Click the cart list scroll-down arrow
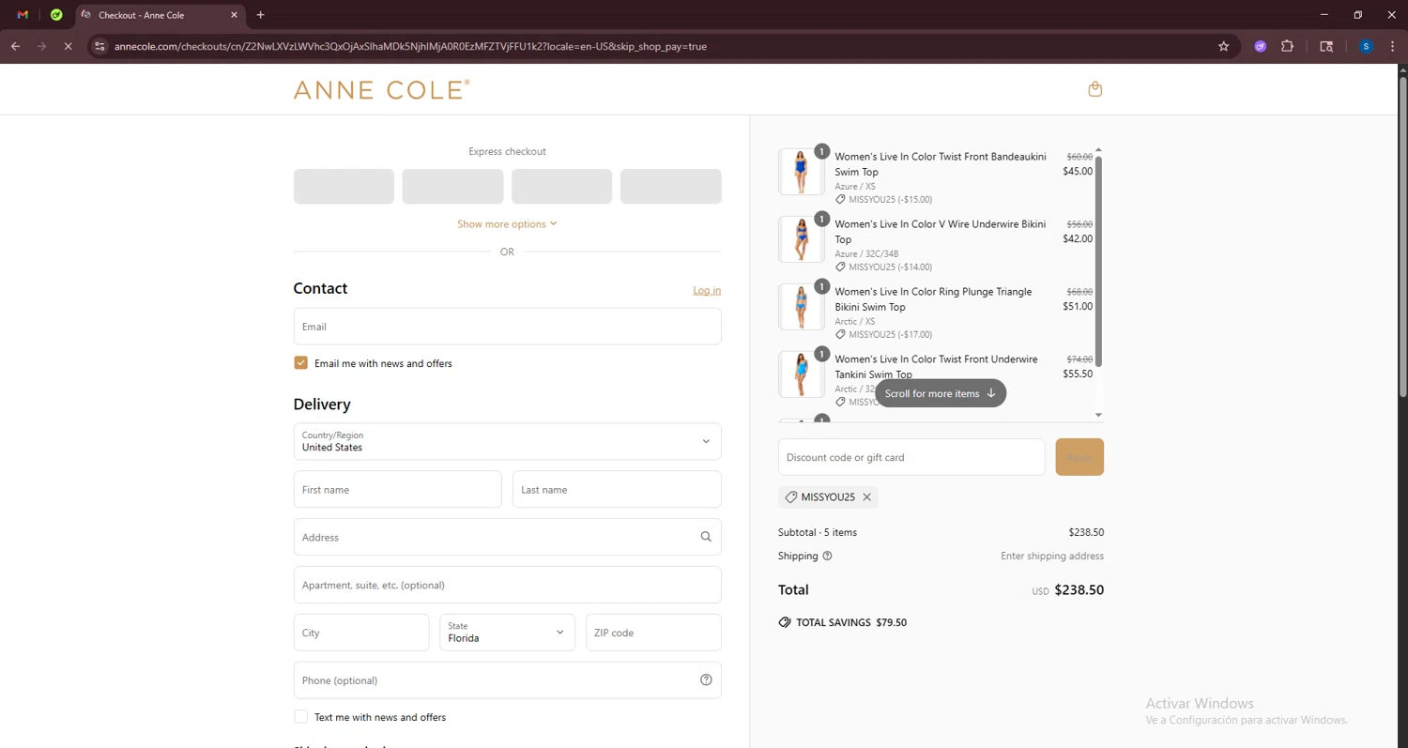 [x=1098, y=415]
